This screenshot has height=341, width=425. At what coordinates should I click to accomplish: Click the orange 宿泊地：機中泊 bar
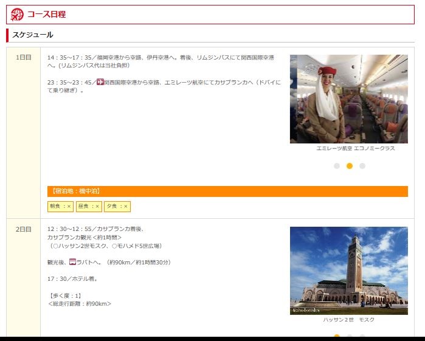pyautogui.click(x=227, y=191)
